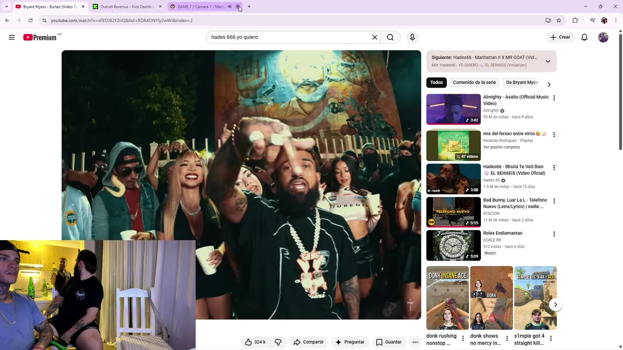Open options for mix del ferxxo playlist
The height and width of the screenshot is (350, 623).
tap(554, 134)
